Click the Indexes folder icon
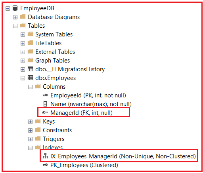The width and height of the screenshot is (203, 173). click(38, 147)
